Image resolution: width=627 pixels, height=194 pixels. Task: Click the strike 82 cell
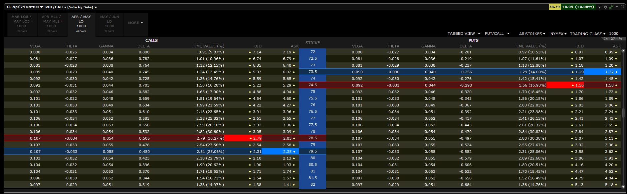point(313,184)
